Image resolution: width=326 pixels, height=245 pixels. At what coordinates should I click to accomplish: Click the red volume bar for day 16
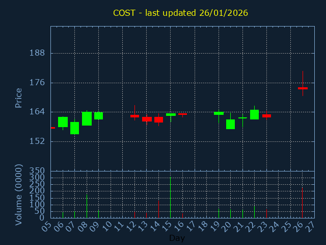pos(182,215)
